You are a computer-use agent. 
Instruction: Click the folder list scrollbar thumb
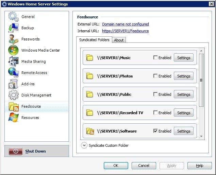coord(201,80)
